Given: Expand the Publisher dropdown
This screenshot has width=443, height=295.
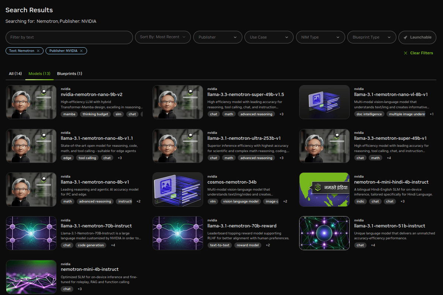Looking at the screenshot, I should pos(218,37).
